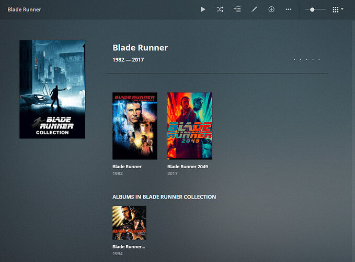Open the grid view layout dropdown

(x=338, y=9)
